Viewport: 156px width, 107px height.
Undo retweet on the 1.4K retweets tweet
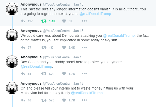(44, 21)
